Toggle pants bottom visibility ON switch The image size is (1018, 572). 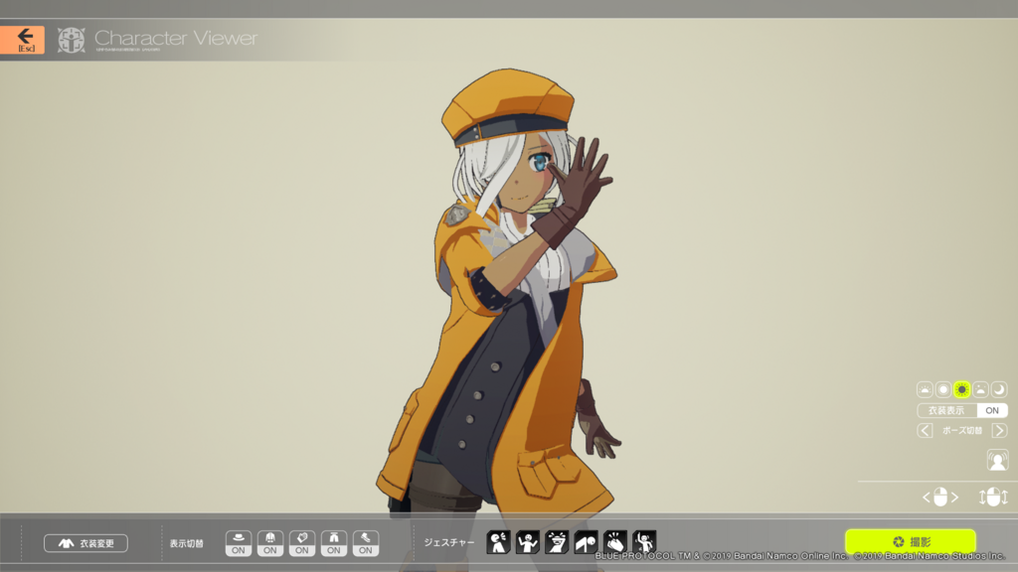[334, 543]
